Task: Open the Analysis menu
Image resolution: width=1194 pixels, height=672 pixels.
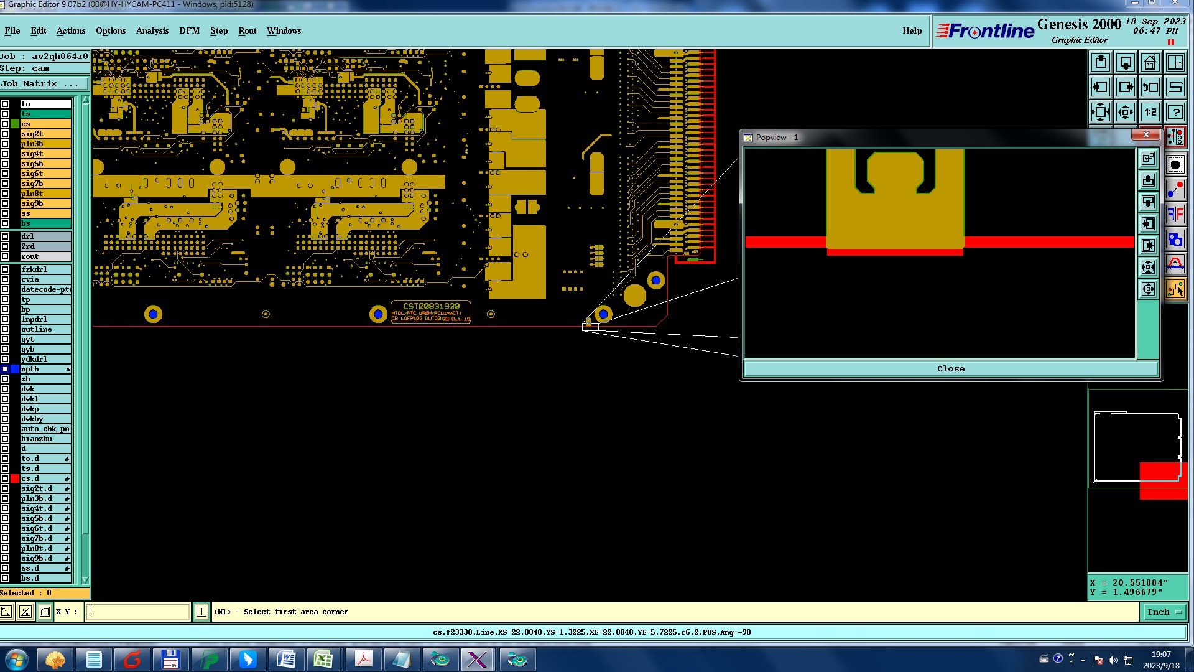Action: tap(152, 30)
